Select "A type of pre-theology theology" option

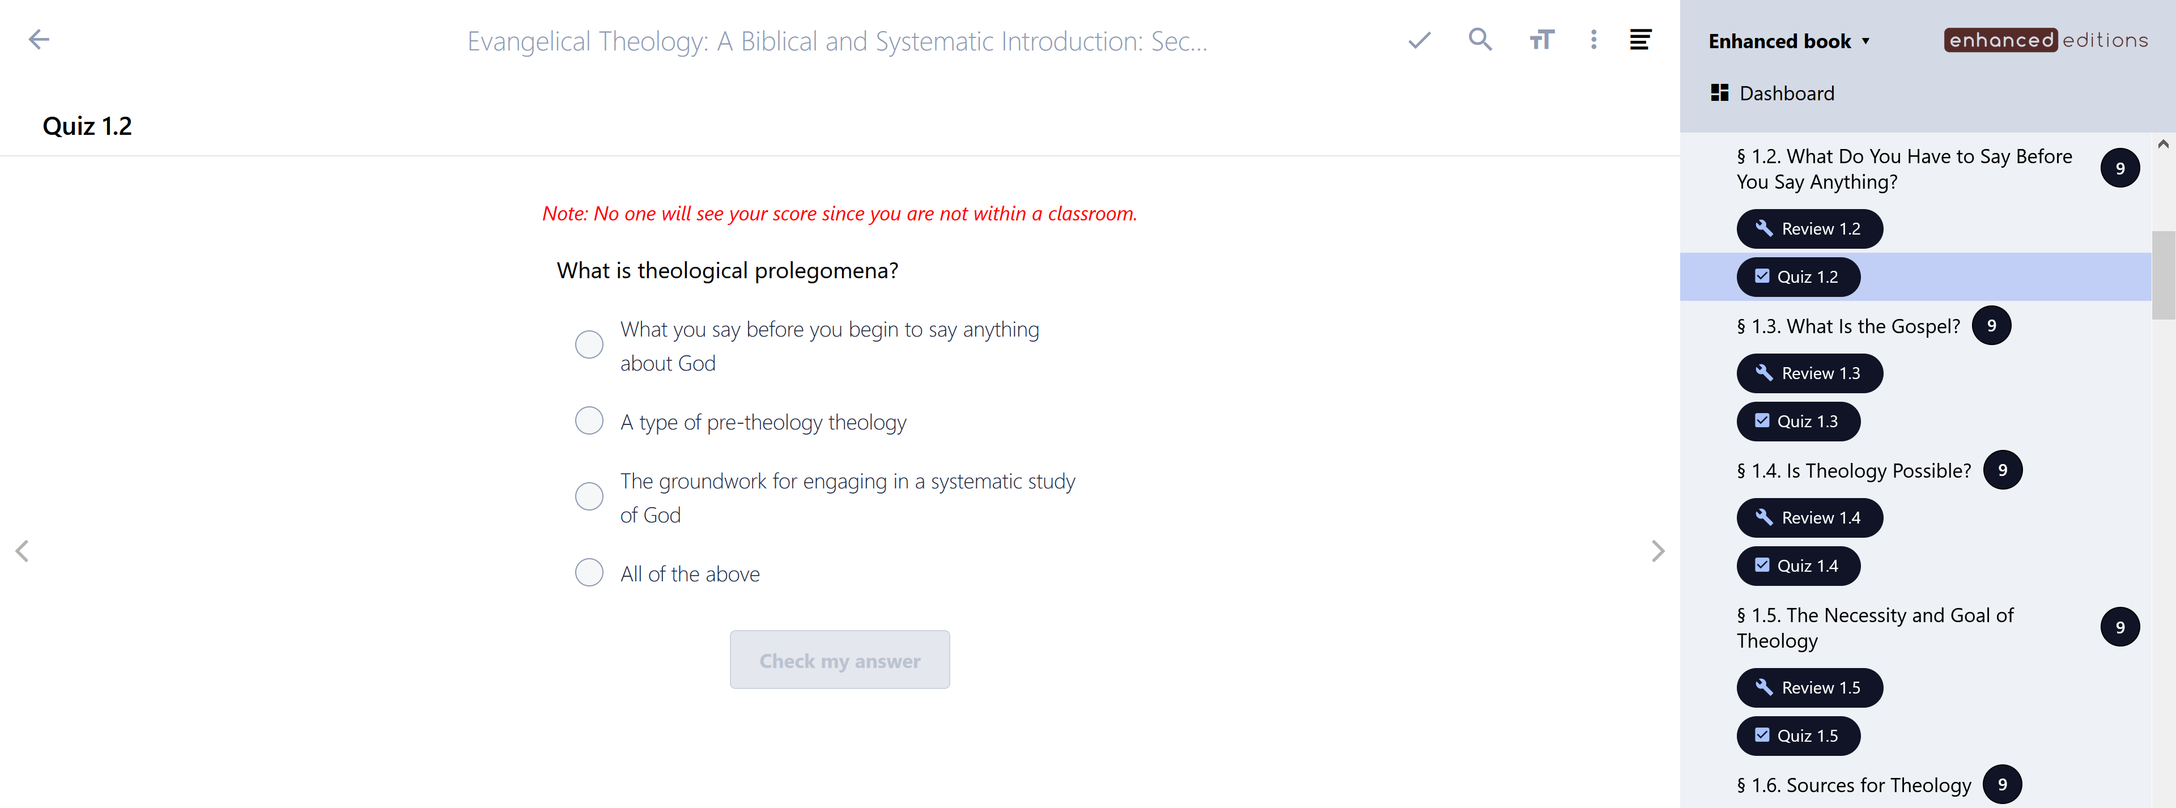589,420
